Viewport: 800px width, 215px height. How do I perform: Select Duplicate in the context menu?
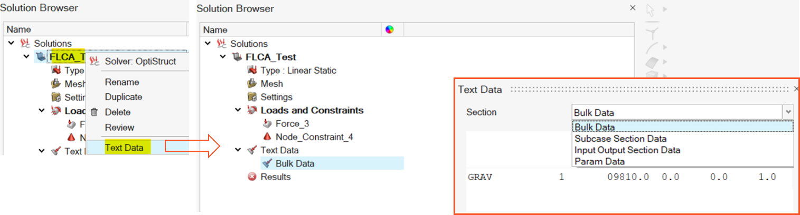pyautogui.click(x=124, y=97)
